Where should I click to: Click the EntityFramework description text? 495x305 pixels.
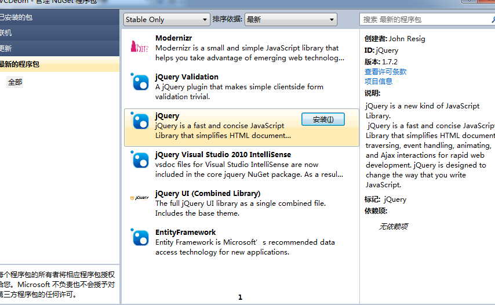pyautogui.click(x=245, y=247)
